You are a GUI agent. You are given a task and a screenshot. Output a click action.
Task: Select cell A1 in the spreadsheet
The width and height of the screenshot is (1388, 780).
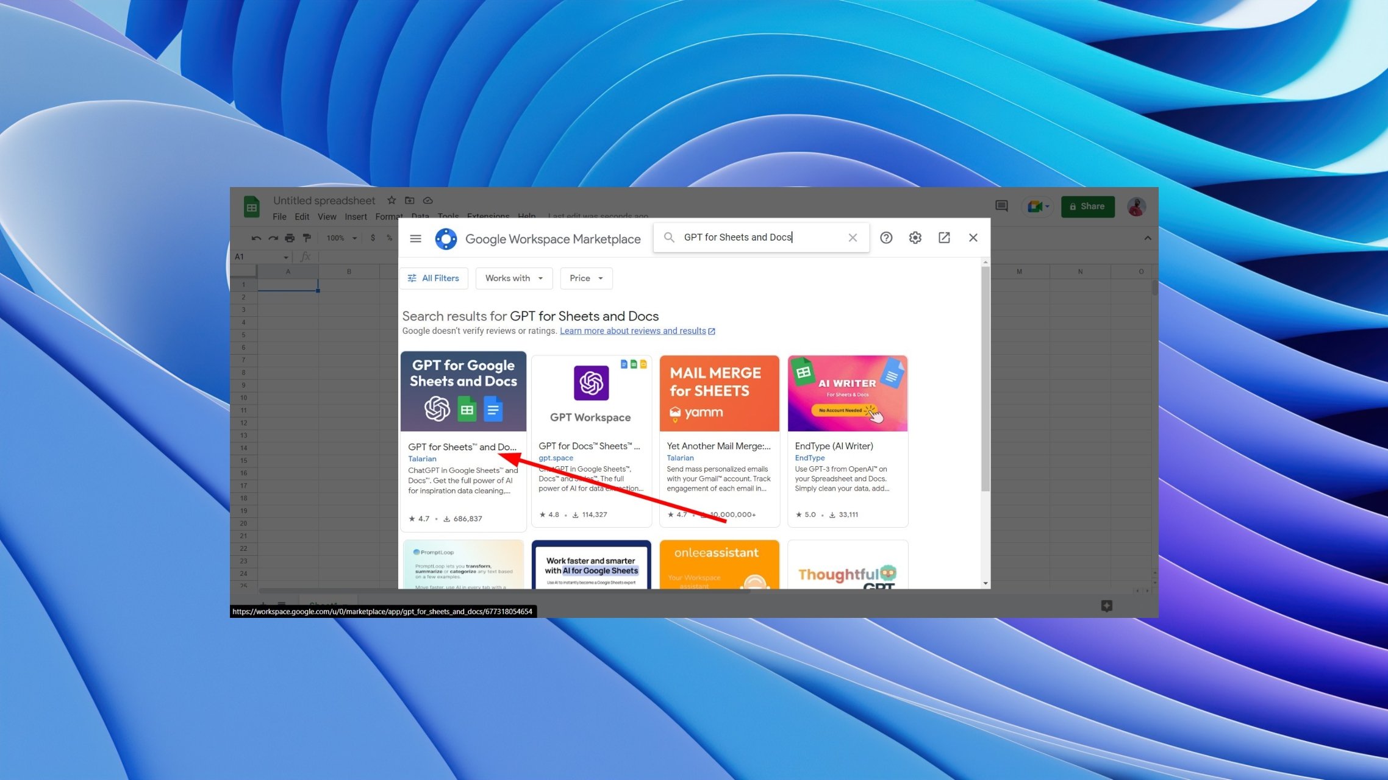click(x=288, y=285)
